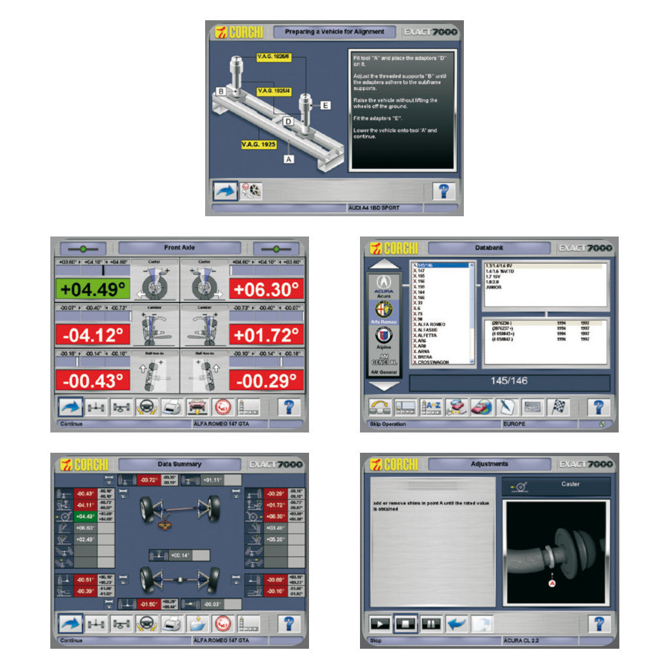The width and height of the screenshot is (669, 669).
Task: Pause the adjustment demonstration video
Action: point(432,624)
